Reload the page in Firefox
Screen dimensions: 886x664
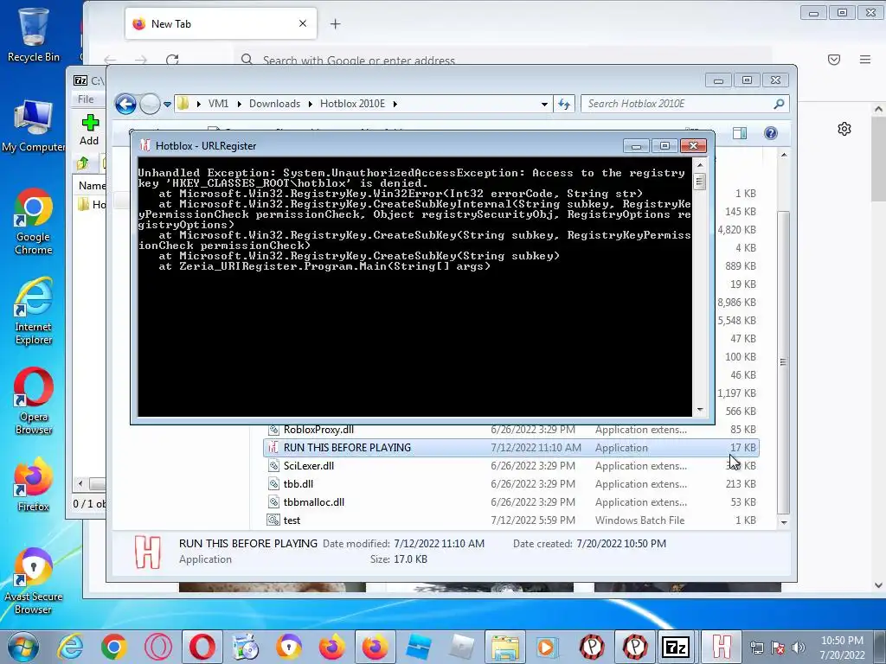[x=172, y=60]
